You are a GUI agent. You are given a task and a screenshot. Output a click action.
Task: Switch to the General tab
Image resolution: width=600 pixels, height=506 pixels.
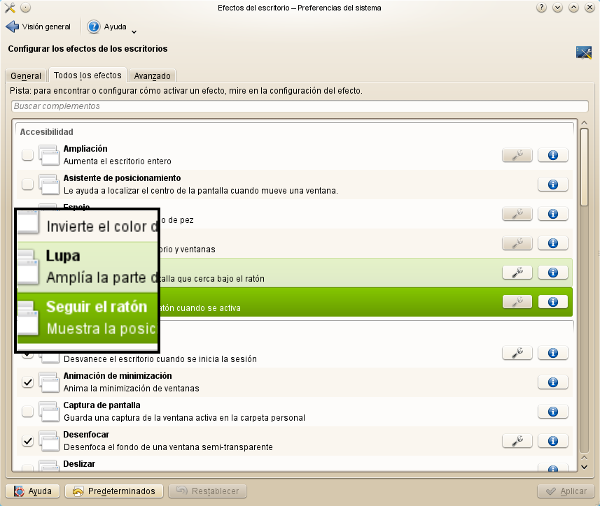(x=26, y=75)
